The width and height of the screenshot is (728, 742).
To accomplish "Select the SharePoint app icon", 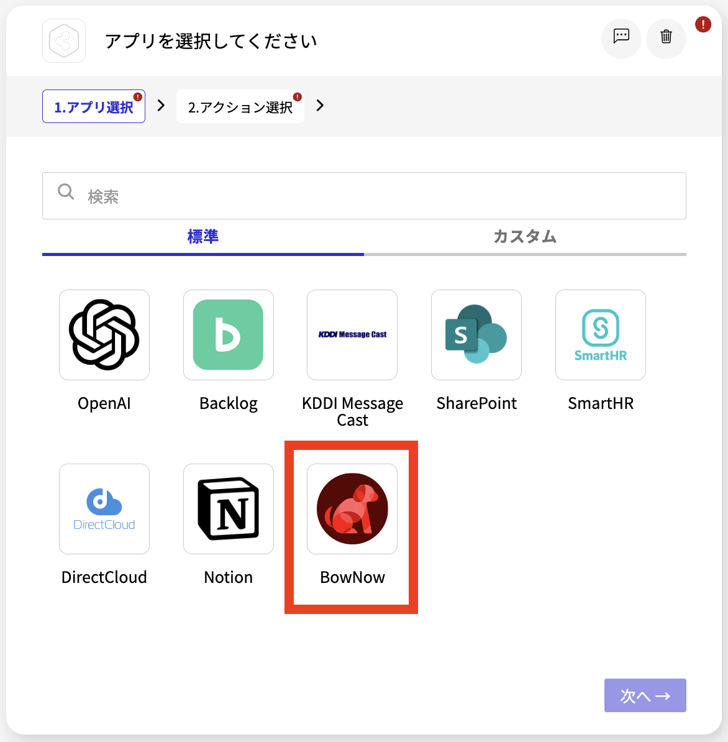I will point(476,335).
